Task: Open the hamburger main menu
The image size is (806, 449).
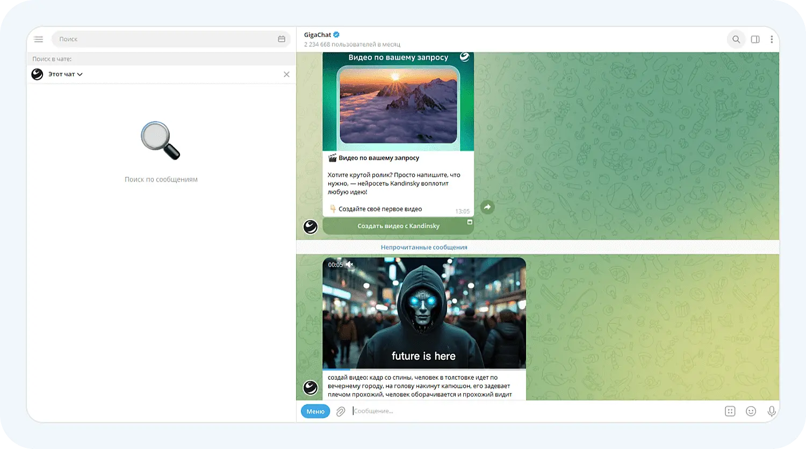Action: (38, 39)
